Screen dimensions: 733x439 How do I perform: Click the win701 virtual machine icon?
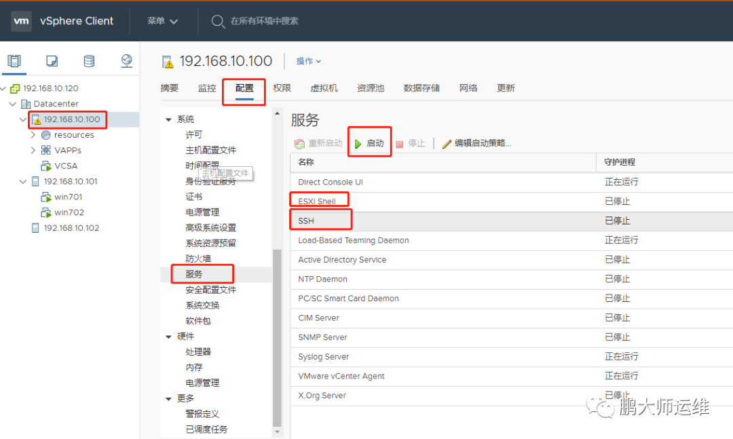pos(46,197)
